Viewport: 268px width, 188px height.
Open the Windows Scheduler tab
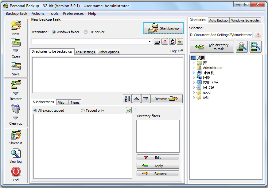[x=246, y=20]
